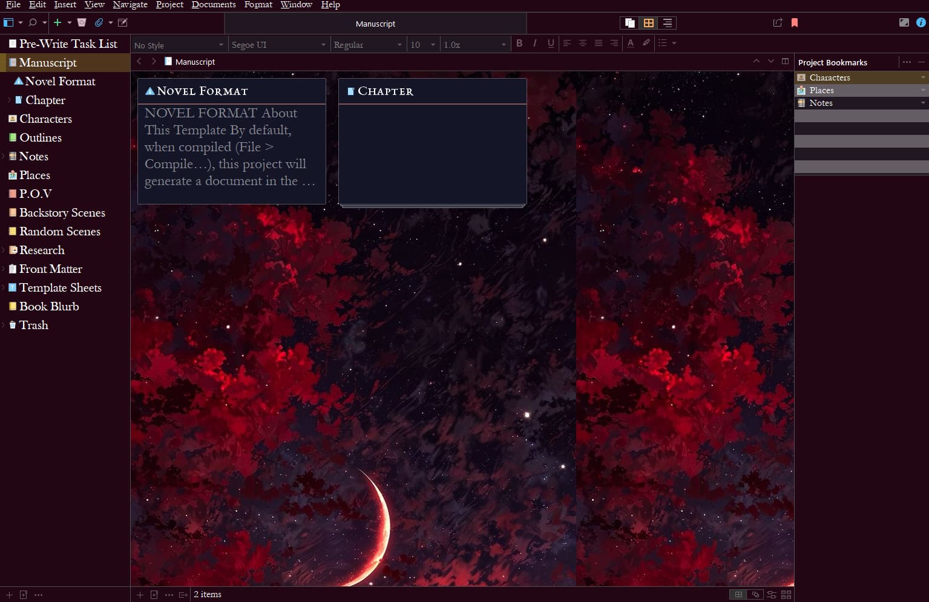The height and width of the screenshot is (602, 929).
Task: Click the Search magnifier icon
Action: [33, 22]
